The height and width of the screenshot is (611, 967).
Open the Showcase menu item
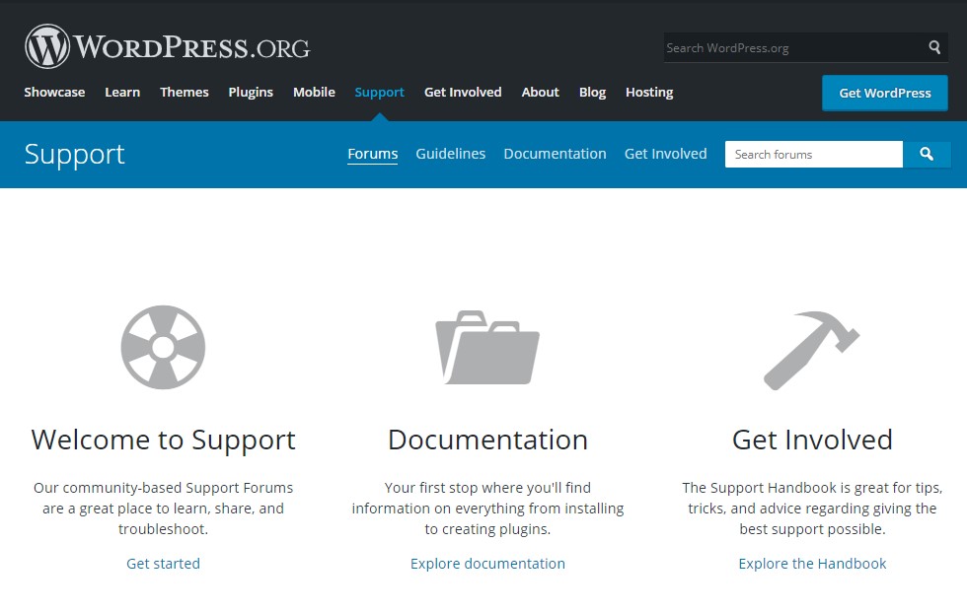tap(54, 93)
